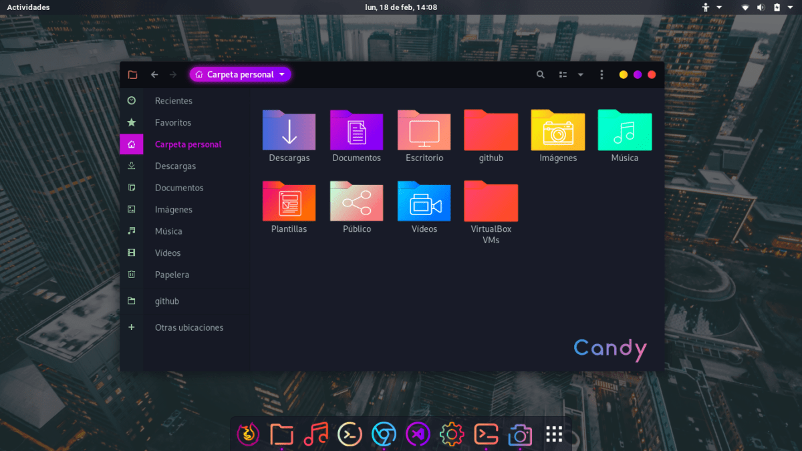
Task: Start Visual Studio Code from the dock
Action: [x=418, y=434]
